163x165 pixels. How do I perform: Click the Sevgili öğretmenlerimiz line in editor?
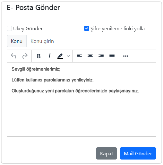pyautogui.click(x=36, y=69)
